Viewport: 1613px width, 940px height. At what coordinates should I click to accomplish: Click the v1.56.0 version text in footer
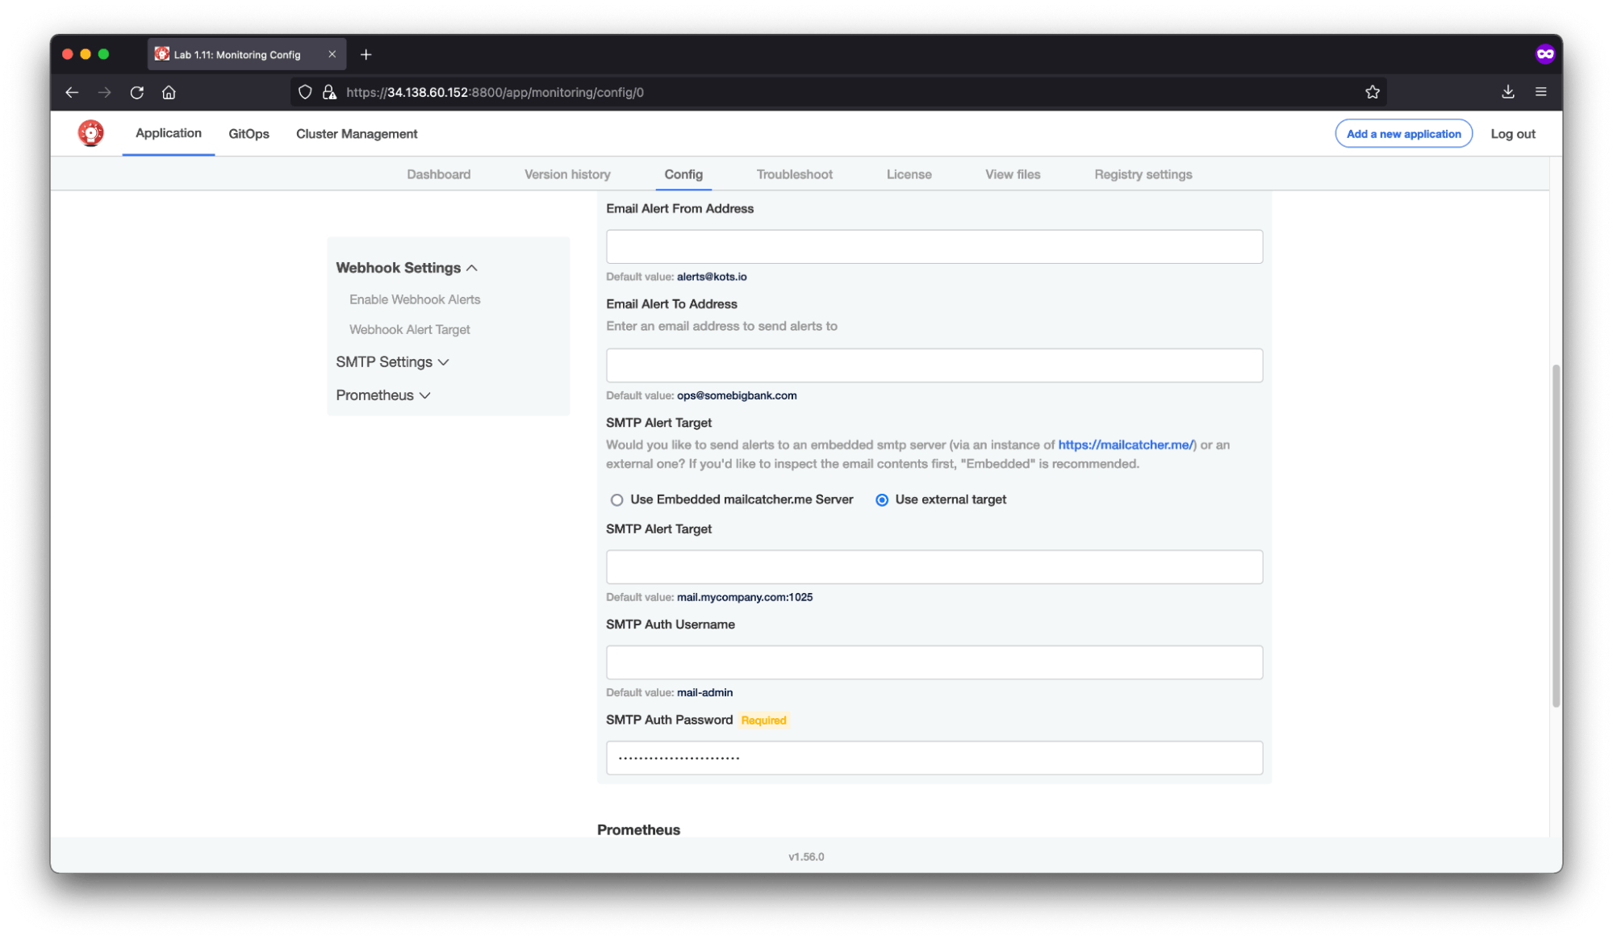806,857
